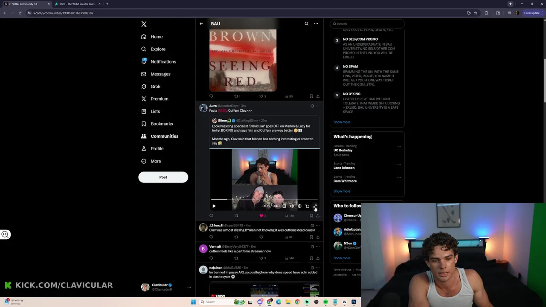Repost the 'Clav was almost dissing' post

click(236, 237)
